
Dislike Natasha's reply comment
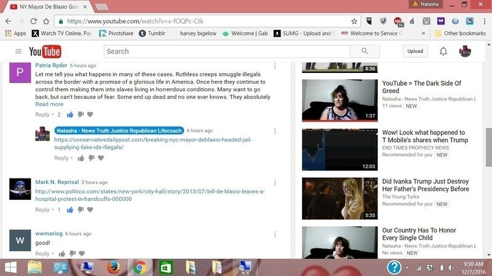(91, 158)
